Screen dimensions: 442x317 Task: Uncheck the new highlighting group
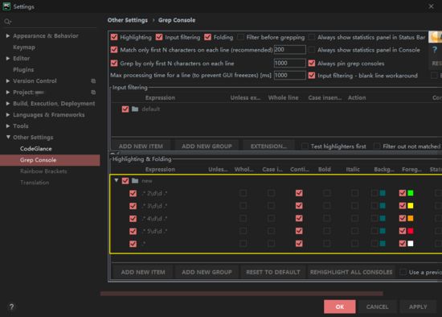click(125, 181)
